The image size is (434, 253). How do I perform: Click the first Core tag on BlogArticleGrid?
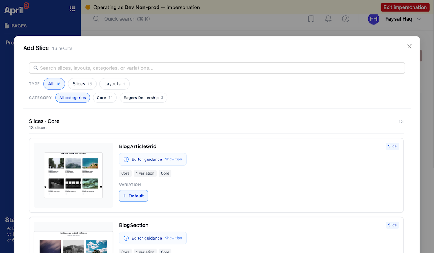pyautogui.click(x=125, y=173)
